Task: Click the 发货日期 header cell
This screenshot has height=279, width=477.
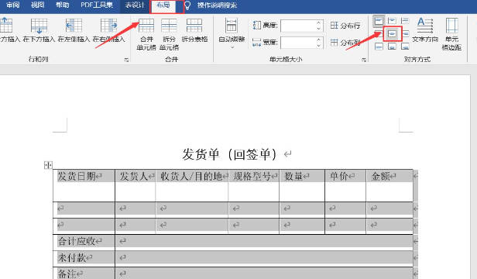Action: click(84, 185)
